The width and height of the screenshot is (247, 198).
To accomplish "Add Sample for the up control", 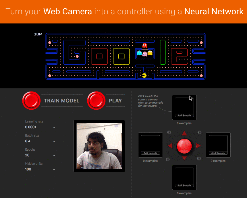I will (x=184, y=115).
